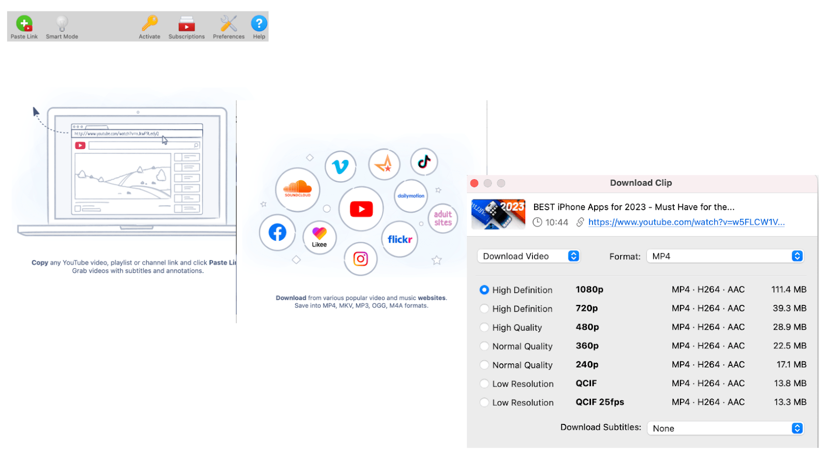Screen dimensions: 828x455
Task: Close the Download Clip window
Action: (475, 183)
